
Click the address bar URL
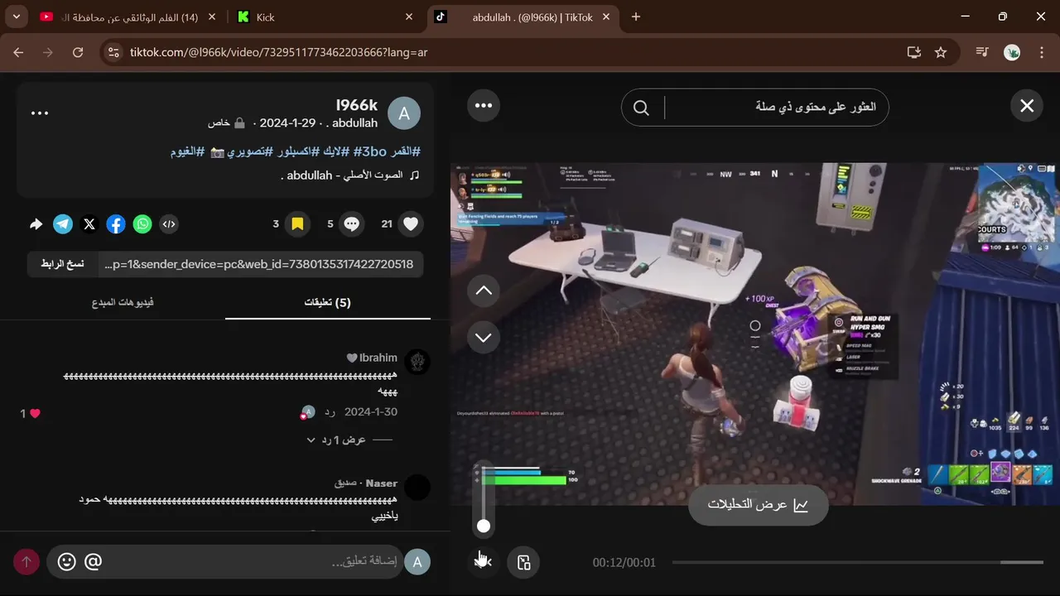pyautogui.click(x=279, y=52)
